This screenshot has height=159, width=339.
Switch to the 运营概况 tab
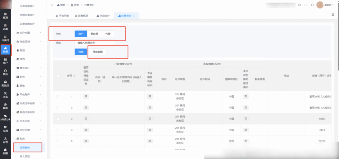tap(81, 16)
